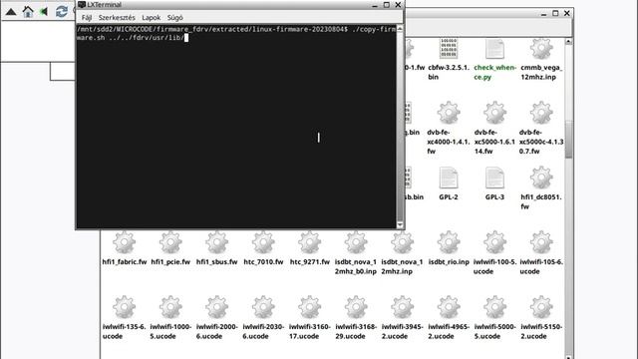Open the Lapok menu in LXTerminal
Viewport: 638px width, 359px height.
point(151,18)
